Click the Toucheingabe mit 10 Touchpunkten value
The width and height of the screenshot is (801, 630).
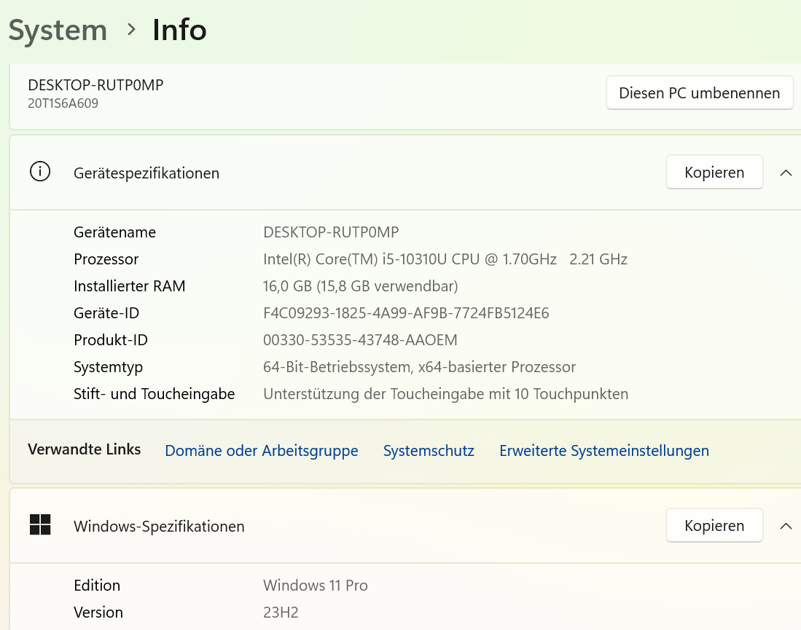(445, 394)
